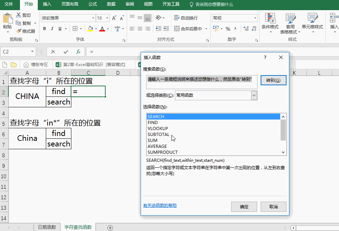Open the font name dropdown 微软雅黑
The width and height of the screenshot is (339, 231).
pyautogui.click(x=93, y=18)
